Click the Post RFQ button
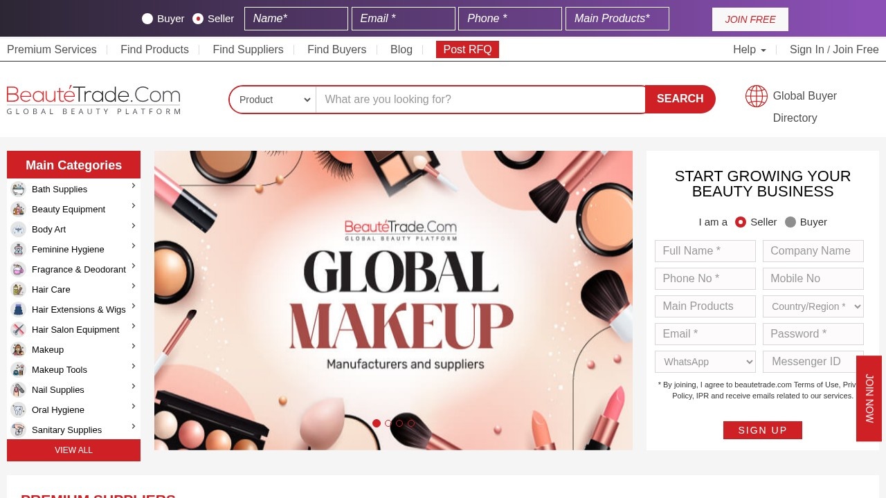 pyautogui.click(x=467, y=50)
